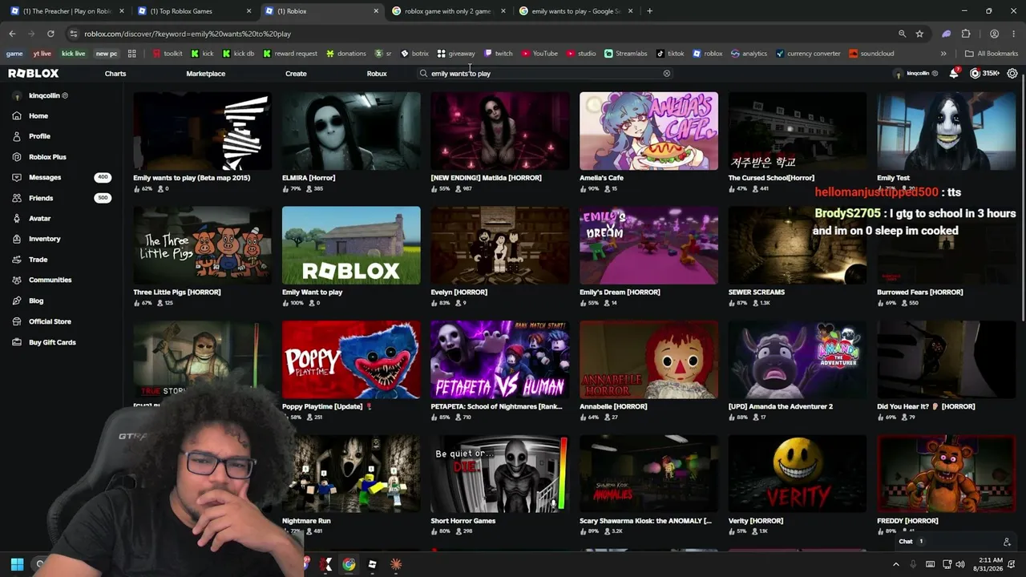Open the FREDDY [HORROR] game thumbnail

946,474
